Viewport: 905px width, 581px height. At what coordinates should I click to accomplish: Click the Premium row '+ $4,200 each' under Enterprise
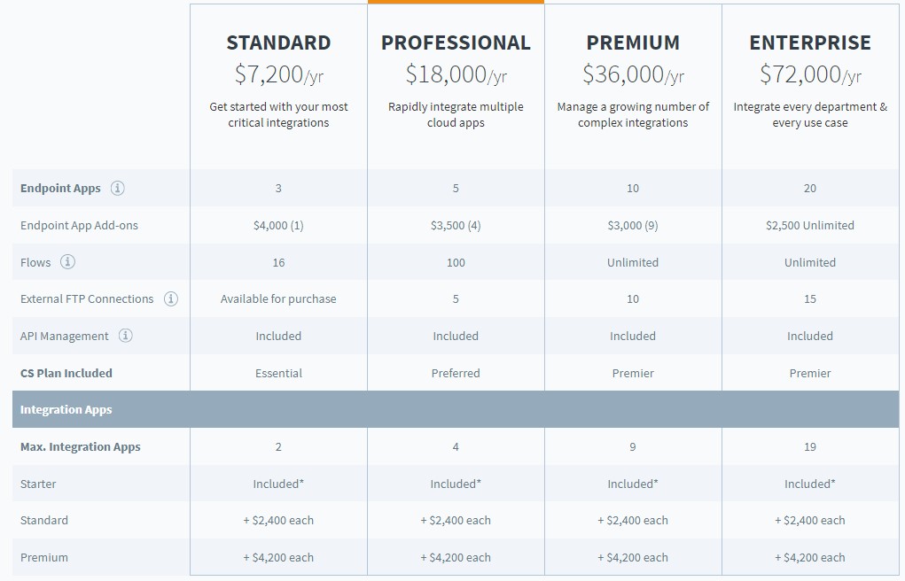(810, 558)
